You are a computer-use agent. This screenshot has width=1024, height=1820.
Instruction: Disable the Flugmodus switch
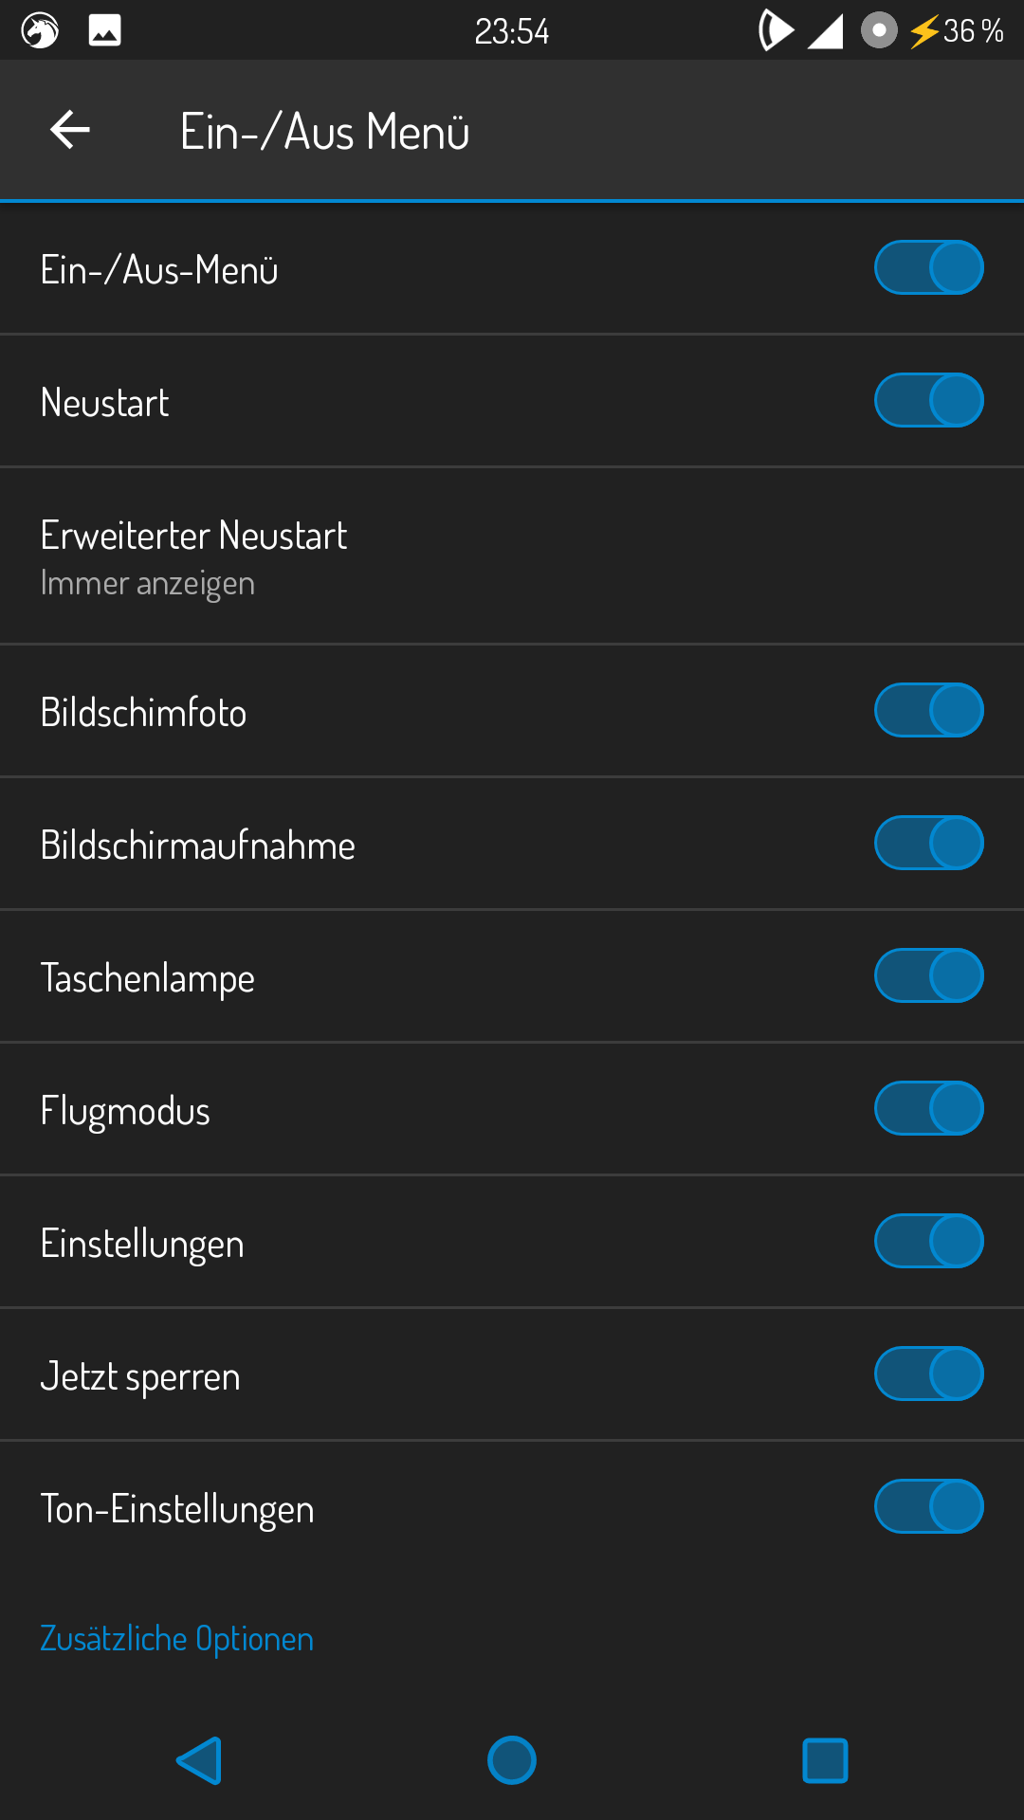click(928, 1109)
